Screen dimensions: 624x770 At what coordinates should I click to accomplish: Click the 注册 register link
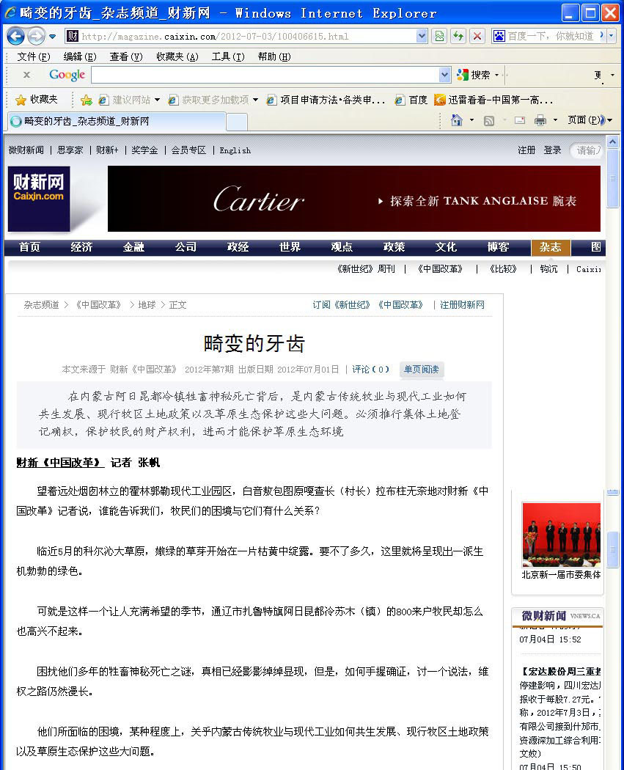(526, 150)
